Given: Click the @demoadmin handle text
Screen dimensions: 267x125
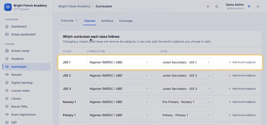Looking at the screenshot, I should (x=235, y=8).
